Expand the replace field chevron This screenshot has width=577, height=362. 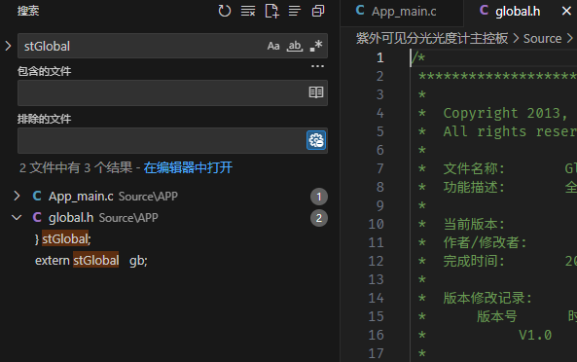(x=8, y=46)
